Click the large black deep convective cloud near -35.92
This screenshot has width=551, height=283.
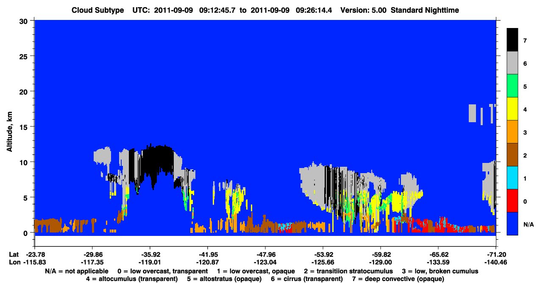point(157,163)
